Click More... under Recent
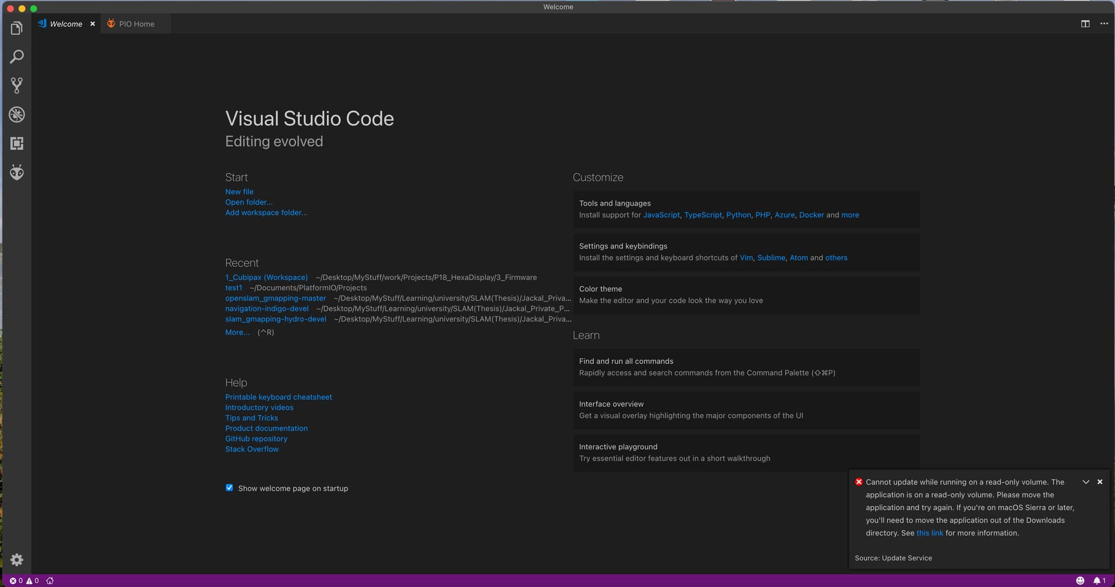This screenshot has height=587, width=1115. [237, 332]
